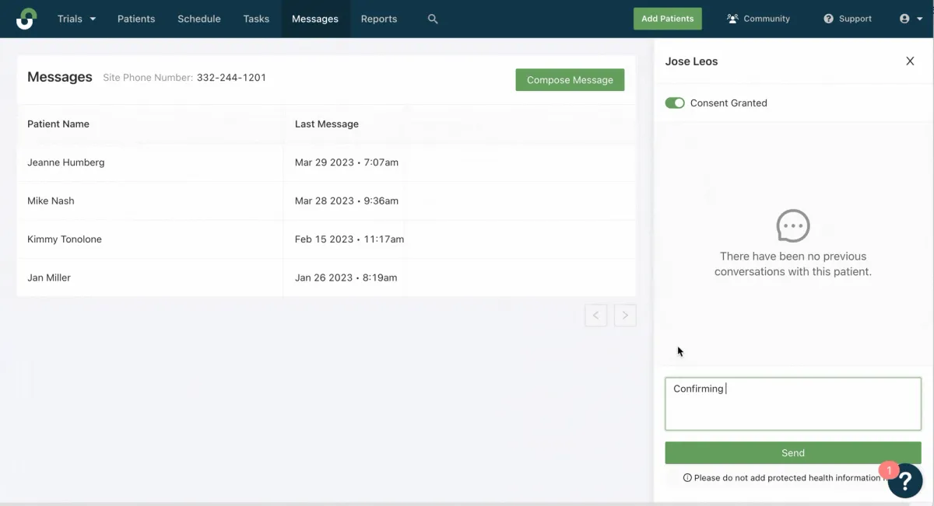
Task: Close the Jose Leos conversation panel
Action: tap(910, 61)
